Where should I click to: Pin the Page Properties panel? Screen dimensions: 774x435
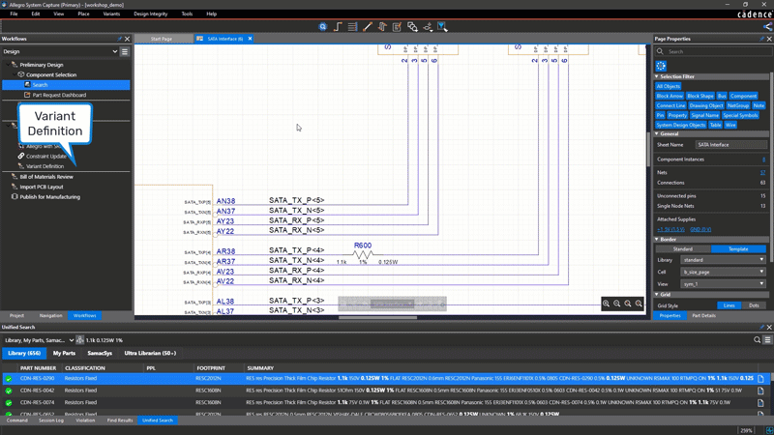(761, 39)
